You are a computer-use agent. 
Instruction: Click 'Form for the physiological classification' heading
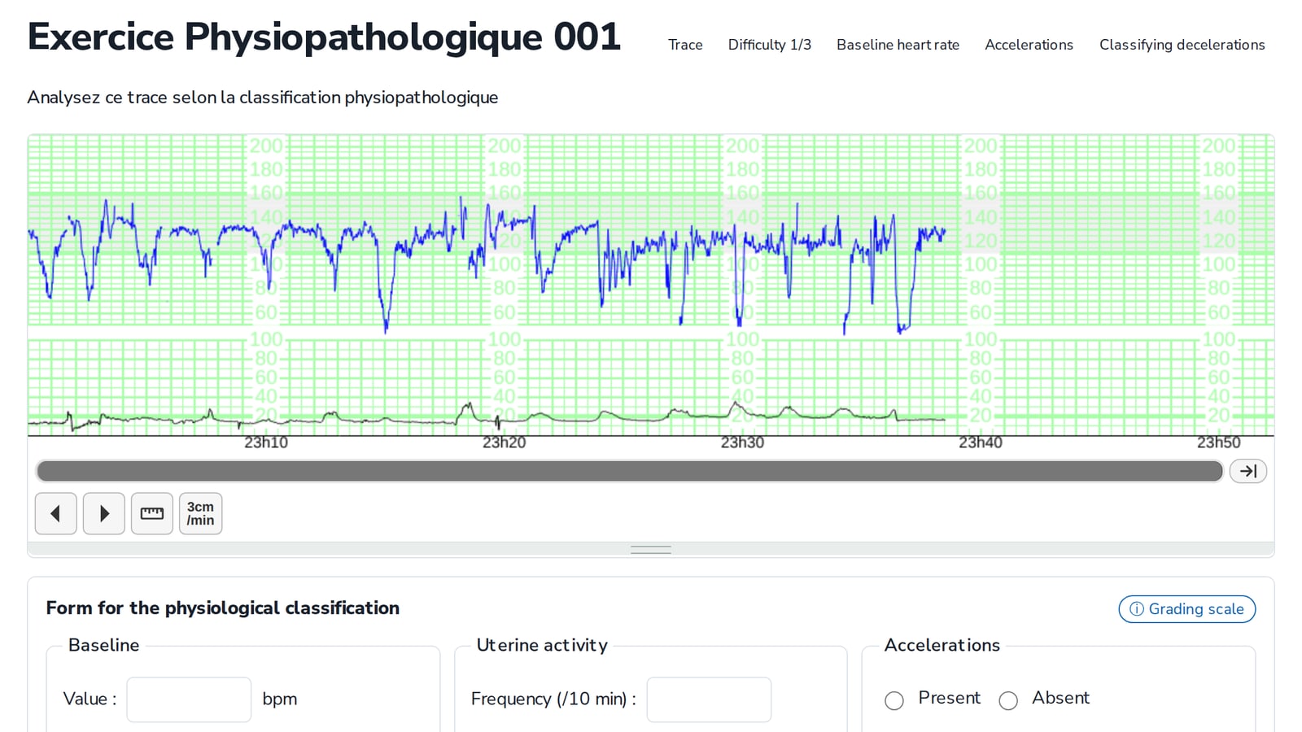(x=223, y=608)
